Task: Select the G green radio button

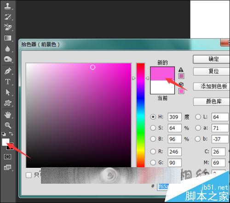Action: (153, 163)
